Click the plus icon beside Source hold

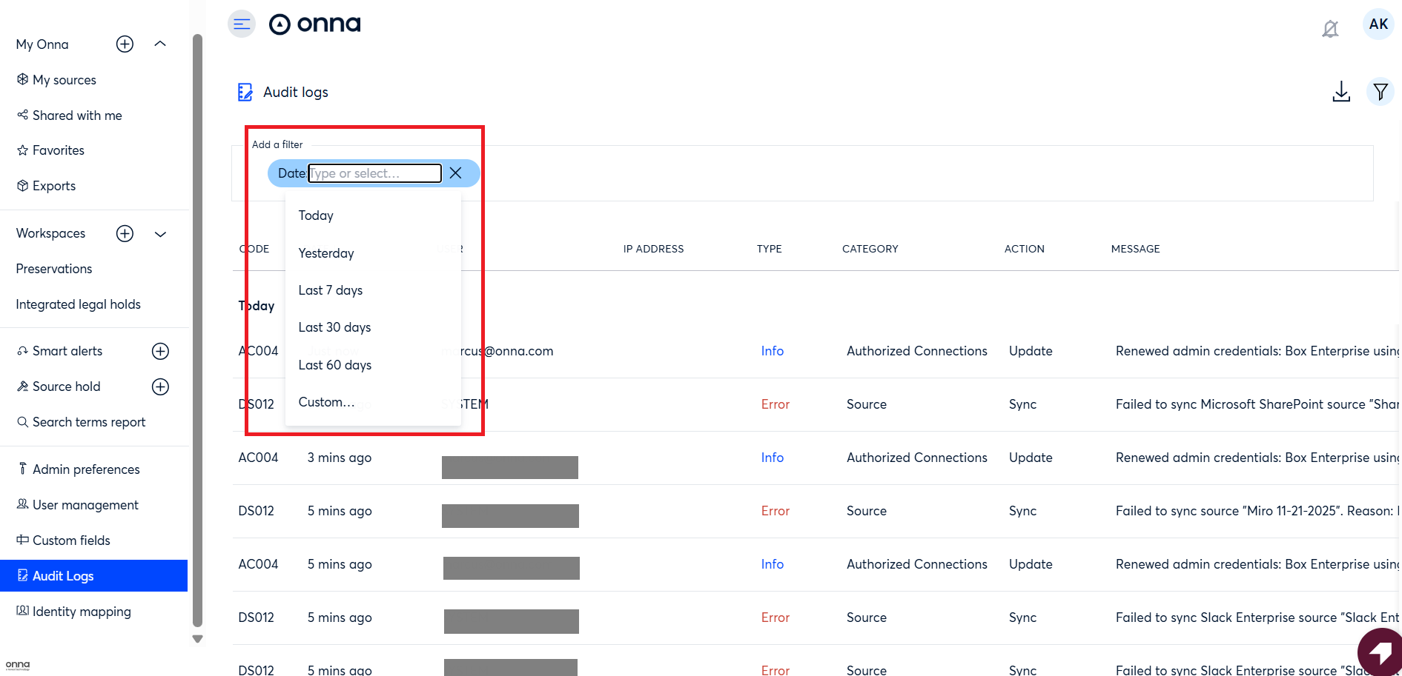pyautogui.click(x=160, y=387)
